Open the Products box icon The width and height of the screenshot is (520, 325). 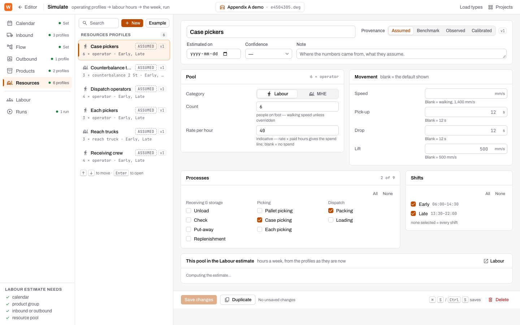(10, 71)
